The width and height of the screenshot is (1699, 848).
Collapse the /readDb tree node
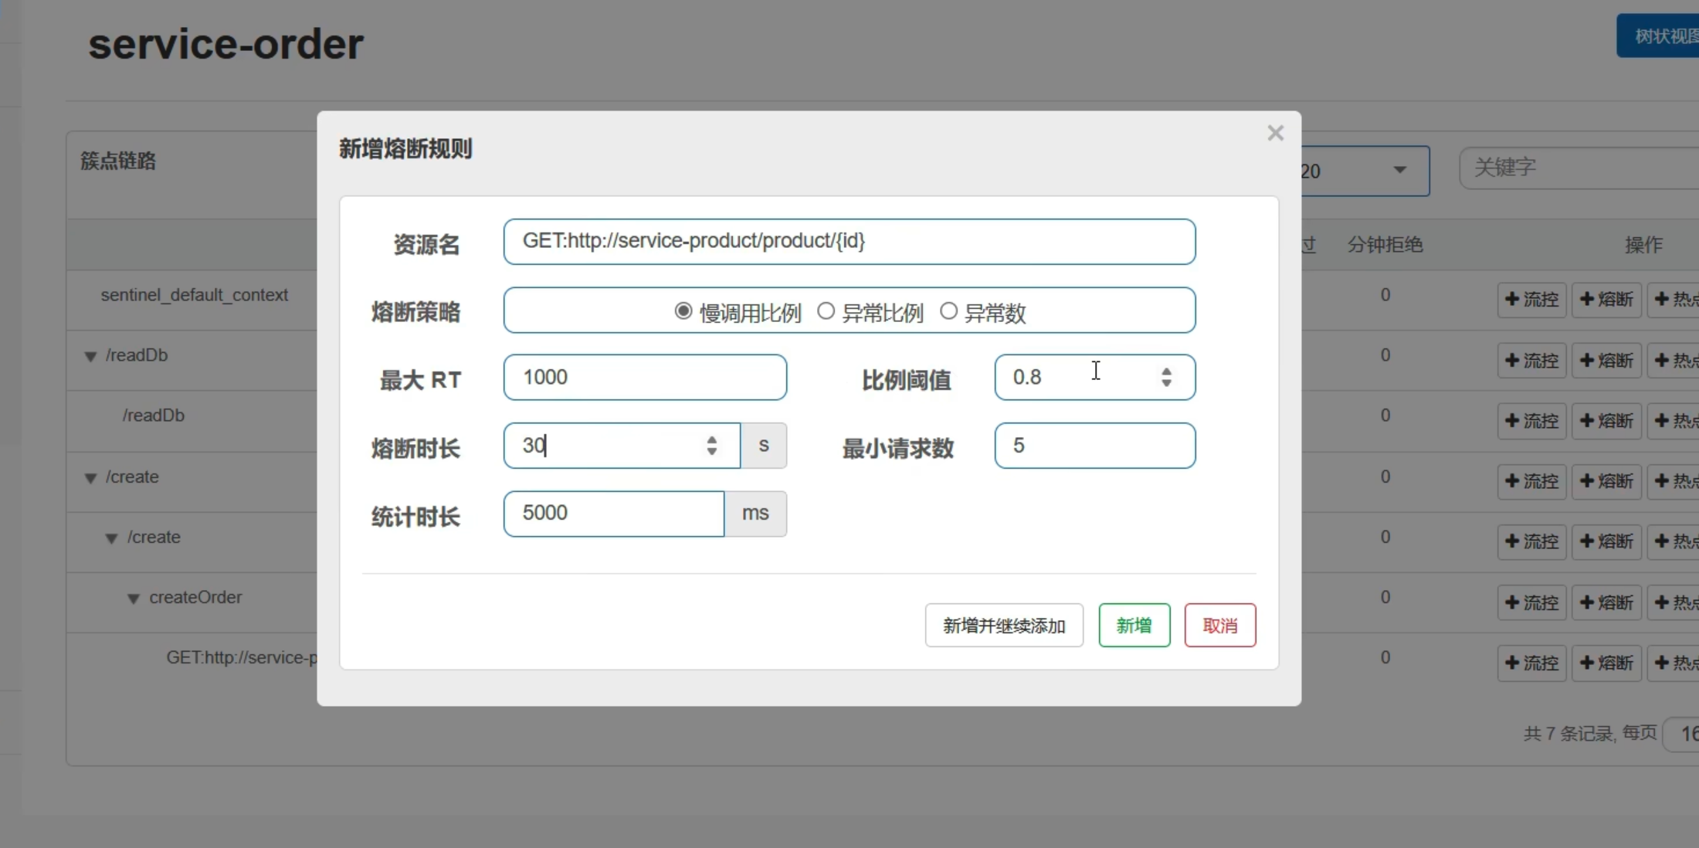click(90, 356)
